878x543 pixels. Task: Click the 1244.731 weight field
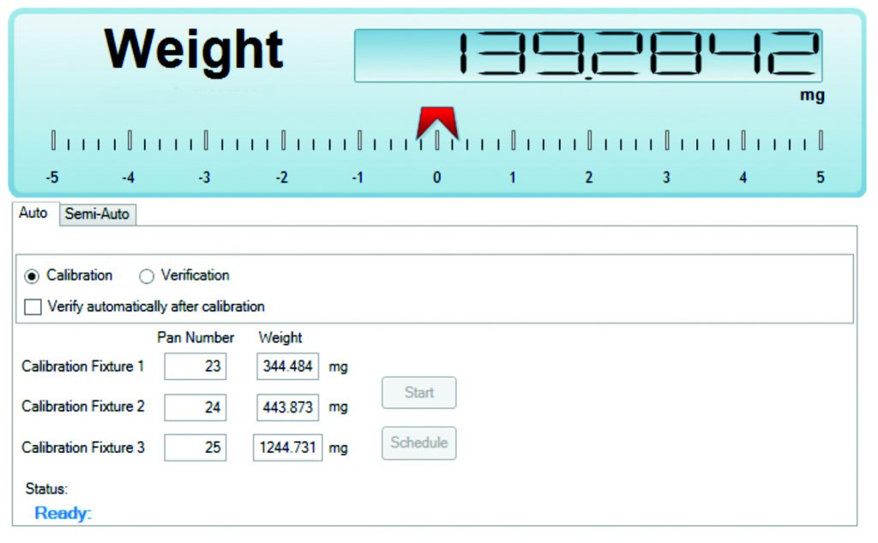pos(287,447)
